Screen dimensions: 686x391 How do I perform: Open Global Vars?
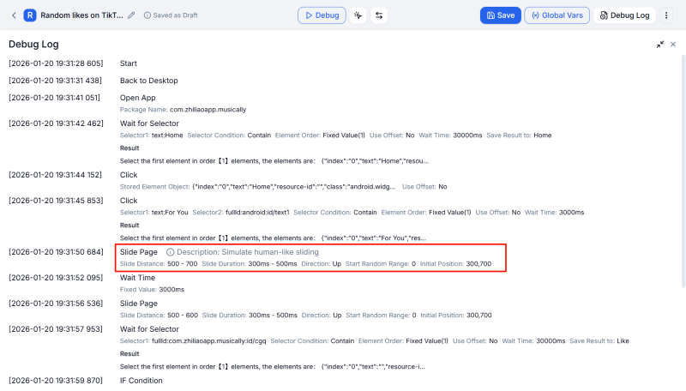tap(556, 15)
